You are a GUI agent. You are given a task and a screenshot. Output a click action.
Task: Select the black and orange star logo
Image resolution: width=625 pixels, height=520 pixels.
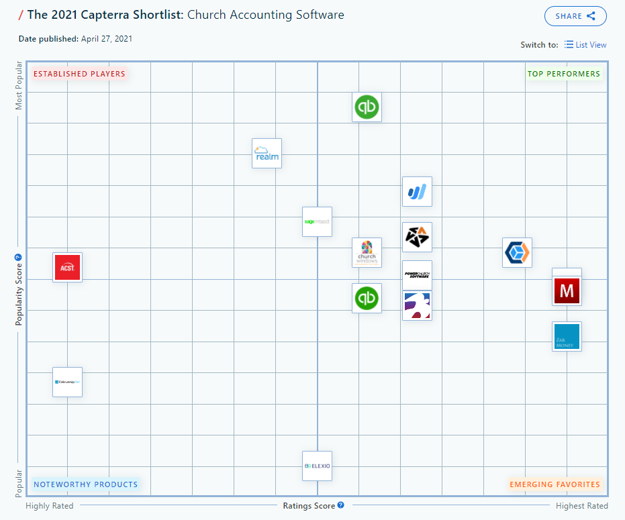click(x=417, y=237)
